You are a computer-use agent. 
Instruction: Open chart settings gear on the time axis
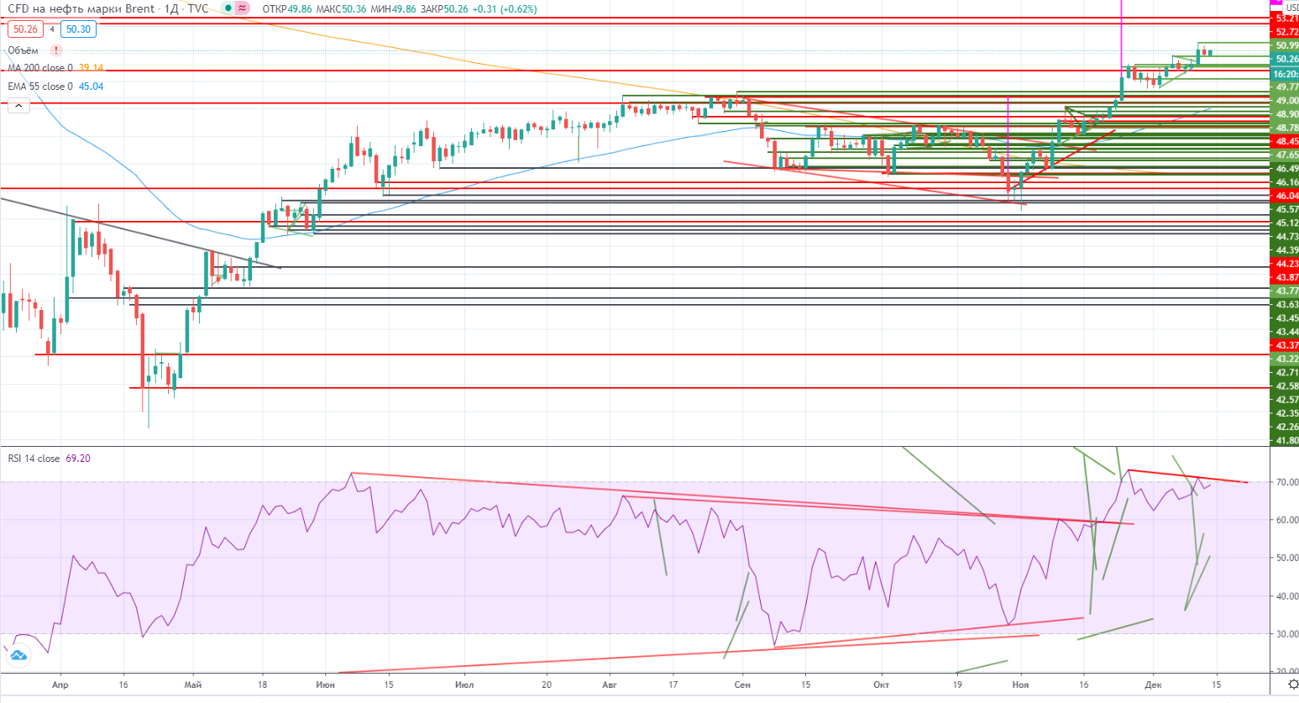[x=1294, y=685]
